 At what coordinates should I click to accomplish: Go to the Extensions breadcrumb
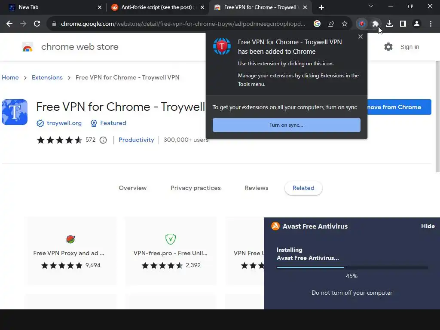click(47, 77)
